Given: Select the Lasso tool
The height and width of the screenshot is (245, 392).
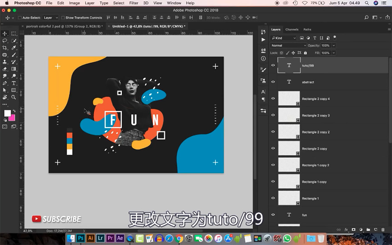Looking at the screenshot, I should coord(5,40).
